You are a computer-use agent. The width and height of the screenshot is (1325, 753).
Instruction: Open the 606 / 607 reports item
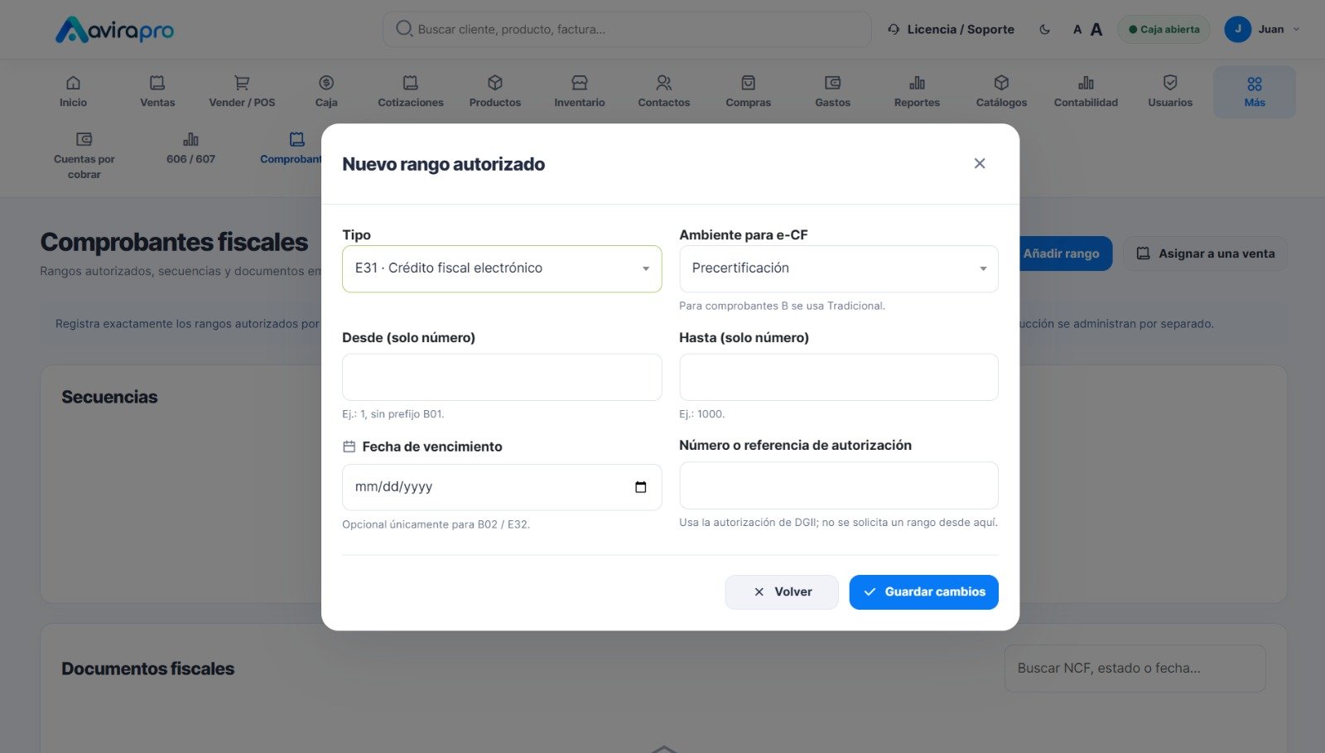click(191, 149)
